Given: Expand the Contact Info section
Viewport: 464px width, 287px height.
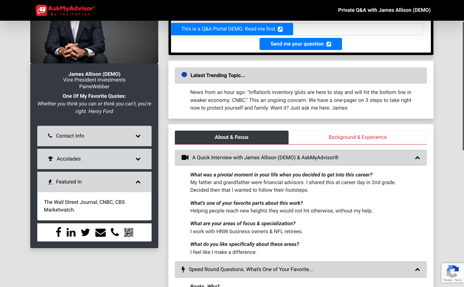Looking at the screenshot, I should coord(94,136).
